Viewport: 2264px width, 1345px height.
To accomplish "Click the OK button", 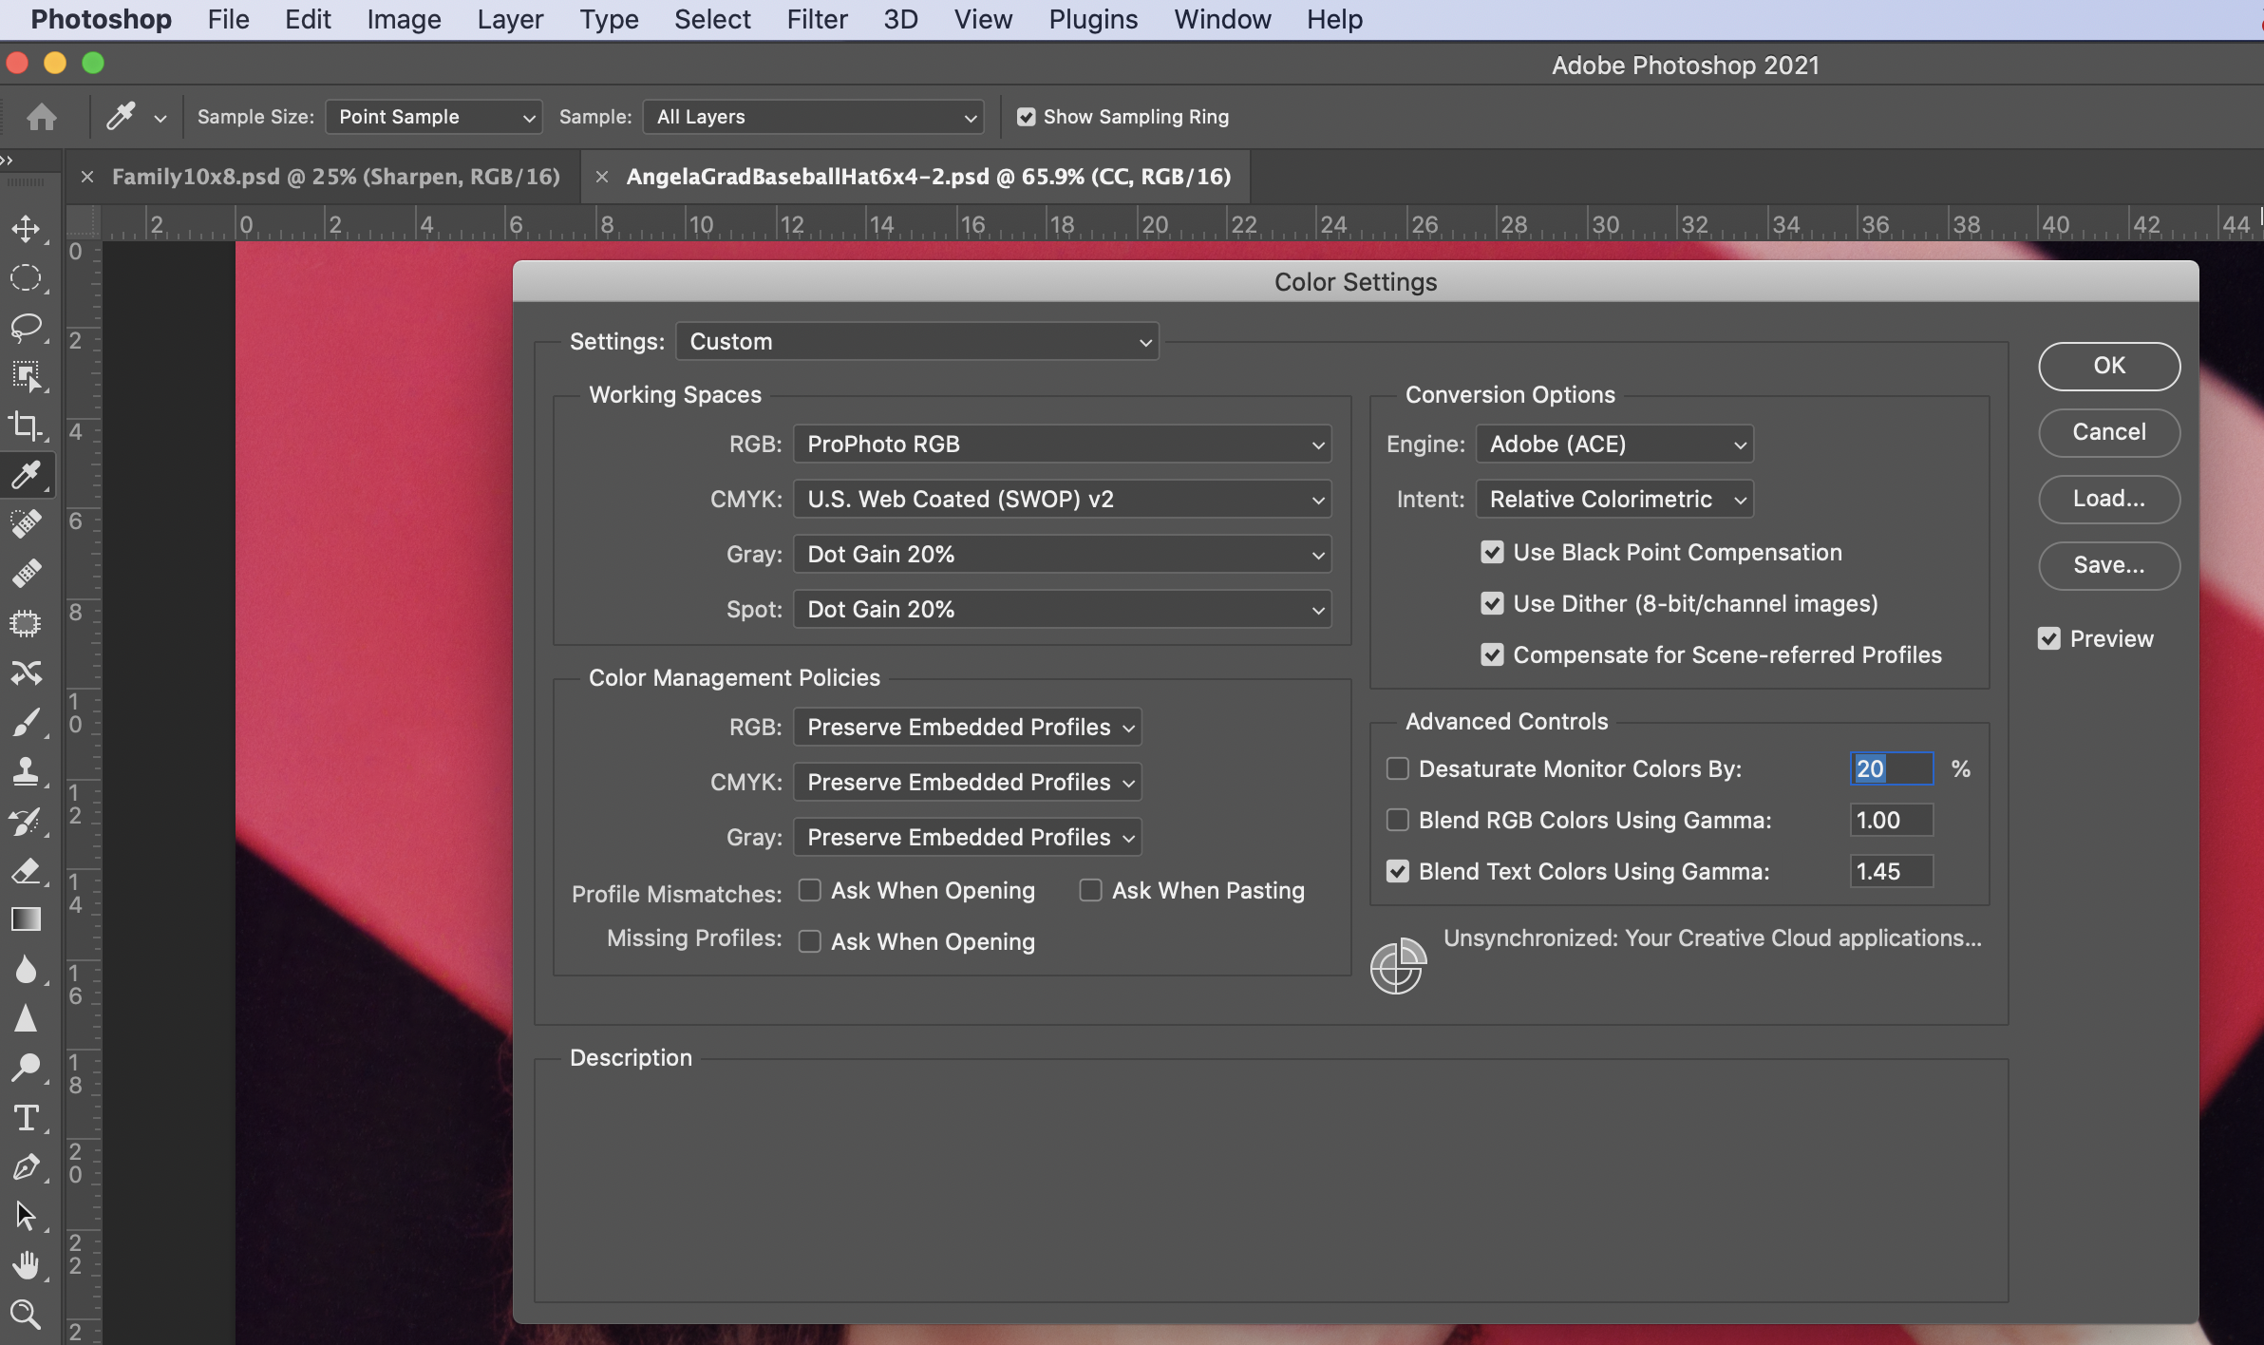I will click(x=2108, y=366).
